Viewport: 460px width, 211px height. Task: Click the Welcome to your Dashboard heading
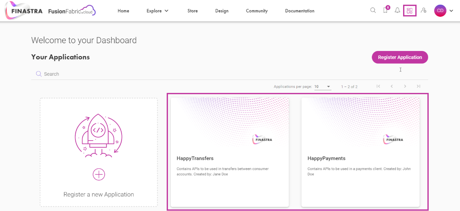(x=84, y=40)
